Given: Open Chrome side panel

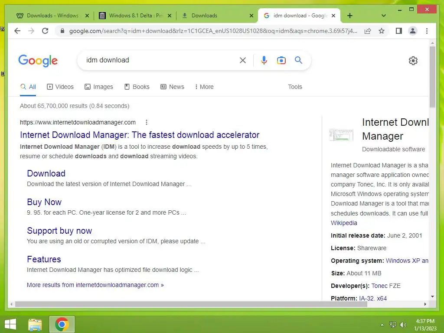Looking at the screenshot, I should point(399,31).
